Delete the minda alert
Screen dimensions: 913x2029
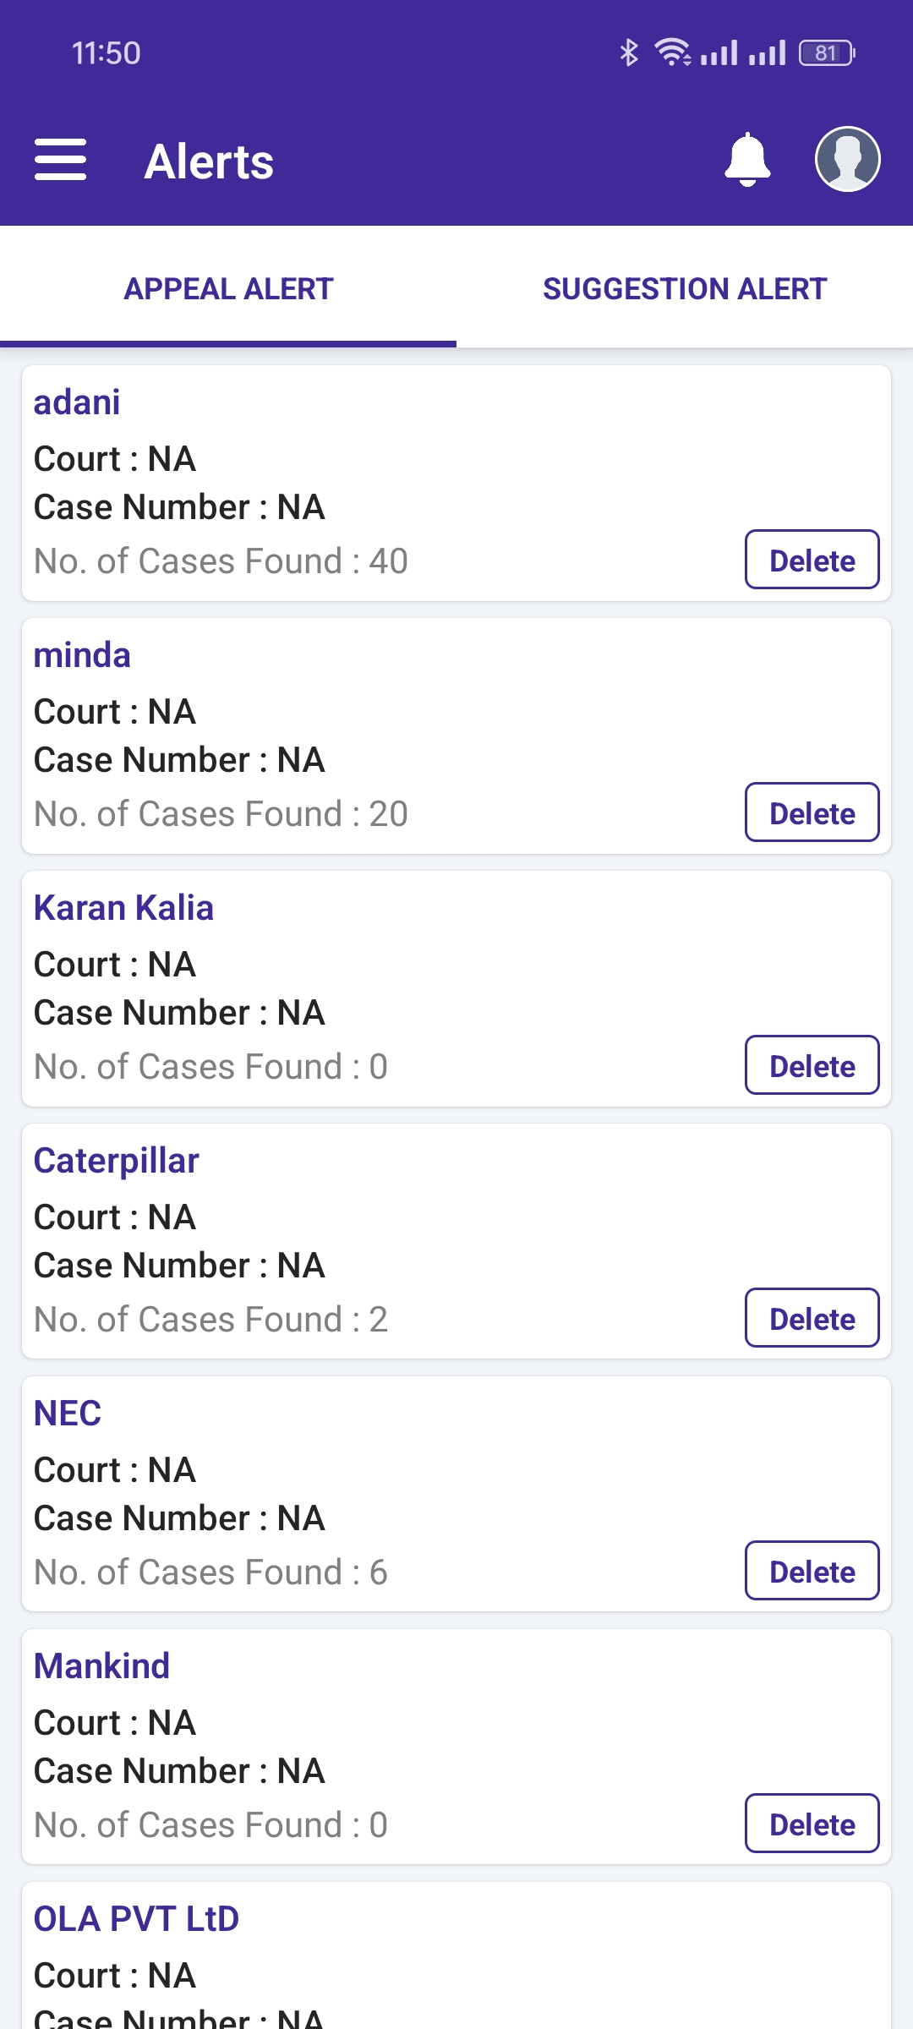click(x=812, y=812)
